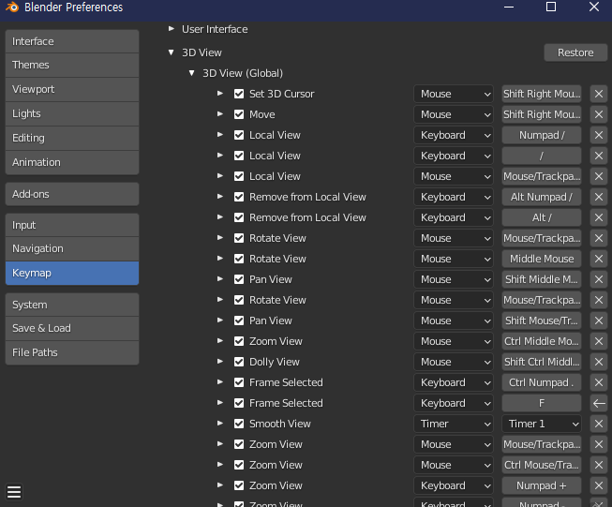Edit the Middle Mouse binding
This screenshot has height=507, width=612.
click(x=542, y=260)
